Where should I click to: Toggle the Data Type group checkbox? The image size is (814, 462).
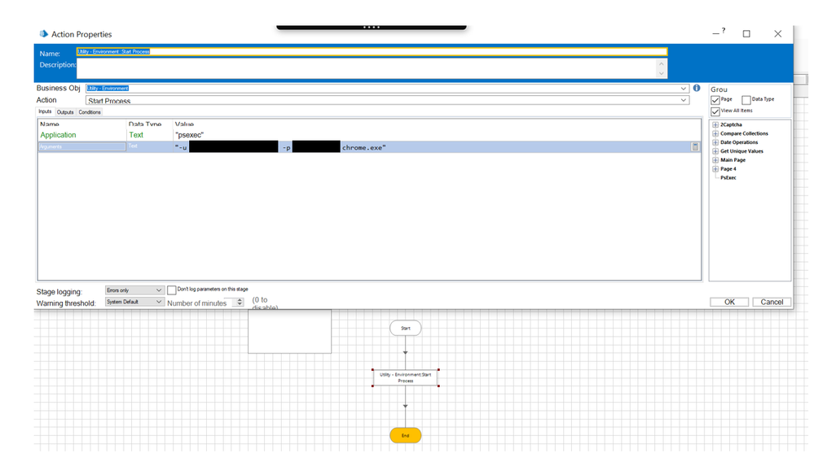tap(746, 100)
